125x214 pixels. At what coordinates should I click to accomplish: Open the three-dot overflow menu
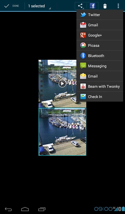click(118, 6)
